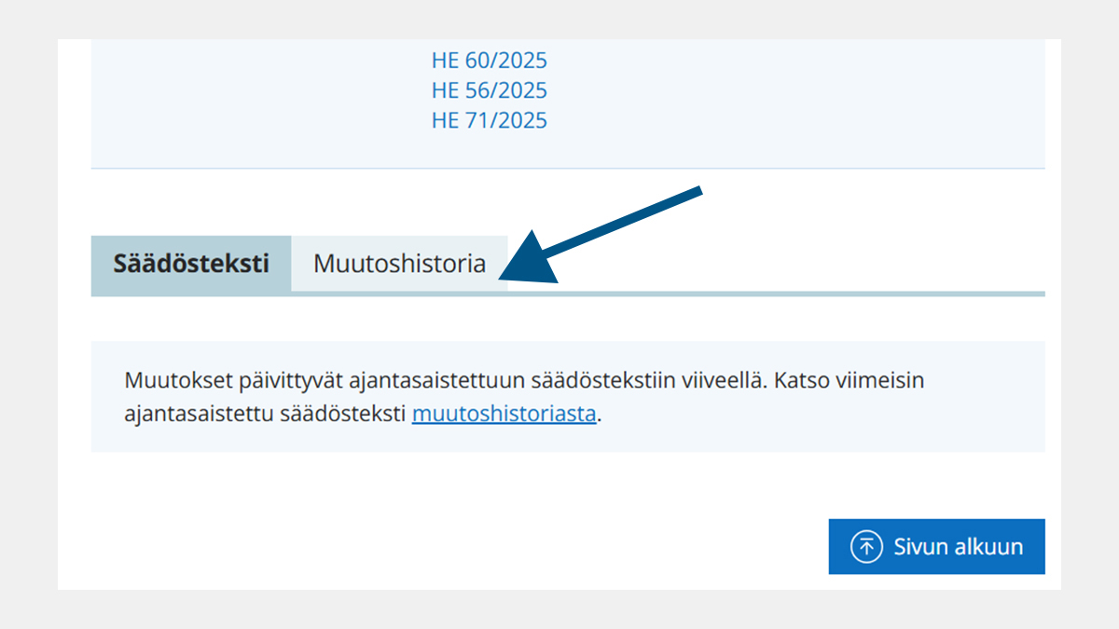Viewport: 1119px width, 629px height.
Task: View change history by clicking Muutoshistoria
Action: pyautogui.click(x=399, y=264)
